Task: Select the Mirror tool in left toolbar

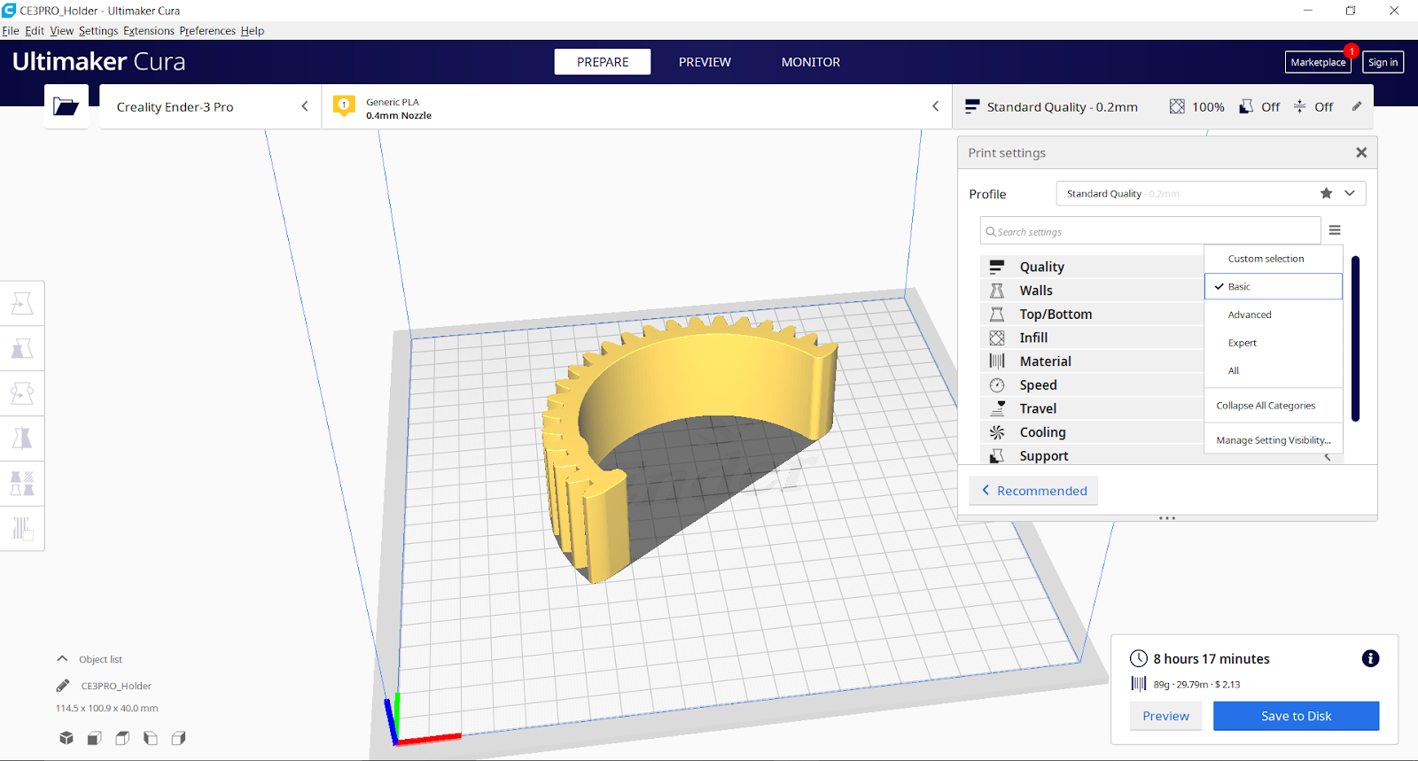Action: 22,439
